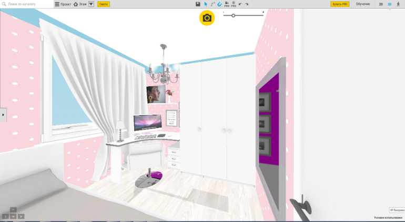Click the redo arrow icon
This screenshot has width=405, height=222.
(x=247, y=4)
